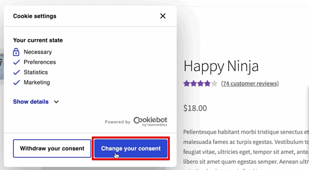309x170 pixels.
Task: Select the Happy Ninja product title
Action: 221,67
